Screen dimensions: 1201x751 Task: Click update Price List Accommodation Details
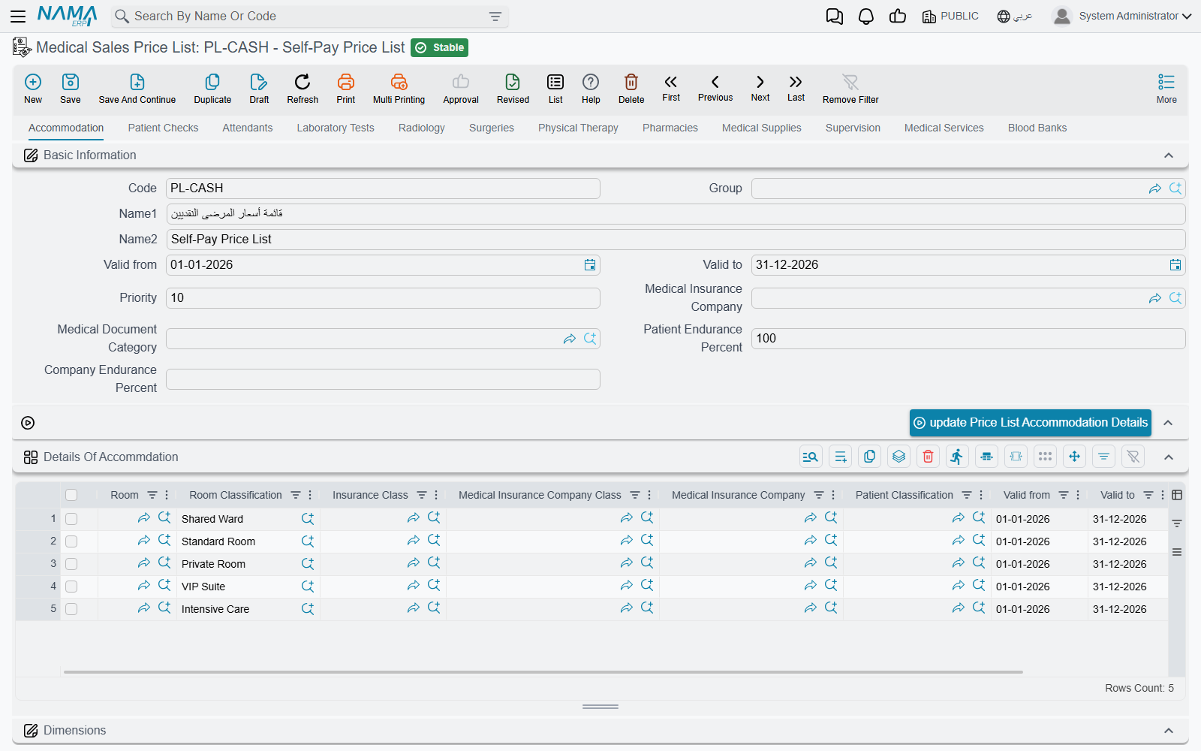tap(1031, 423)
